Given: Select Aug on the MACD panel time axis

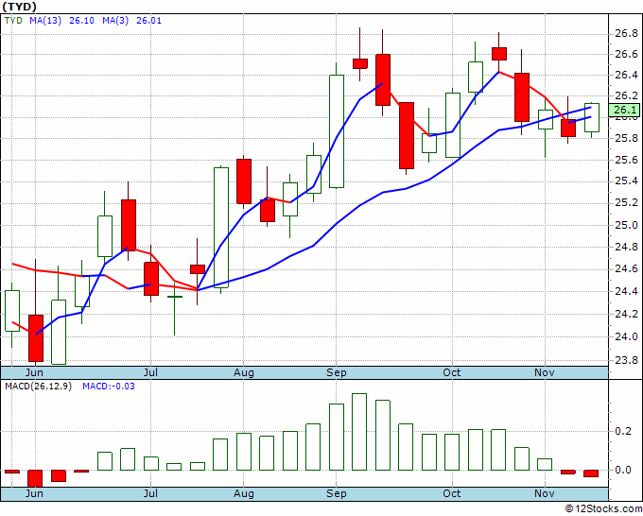Looking at the screenshot, I should (244, 493).
